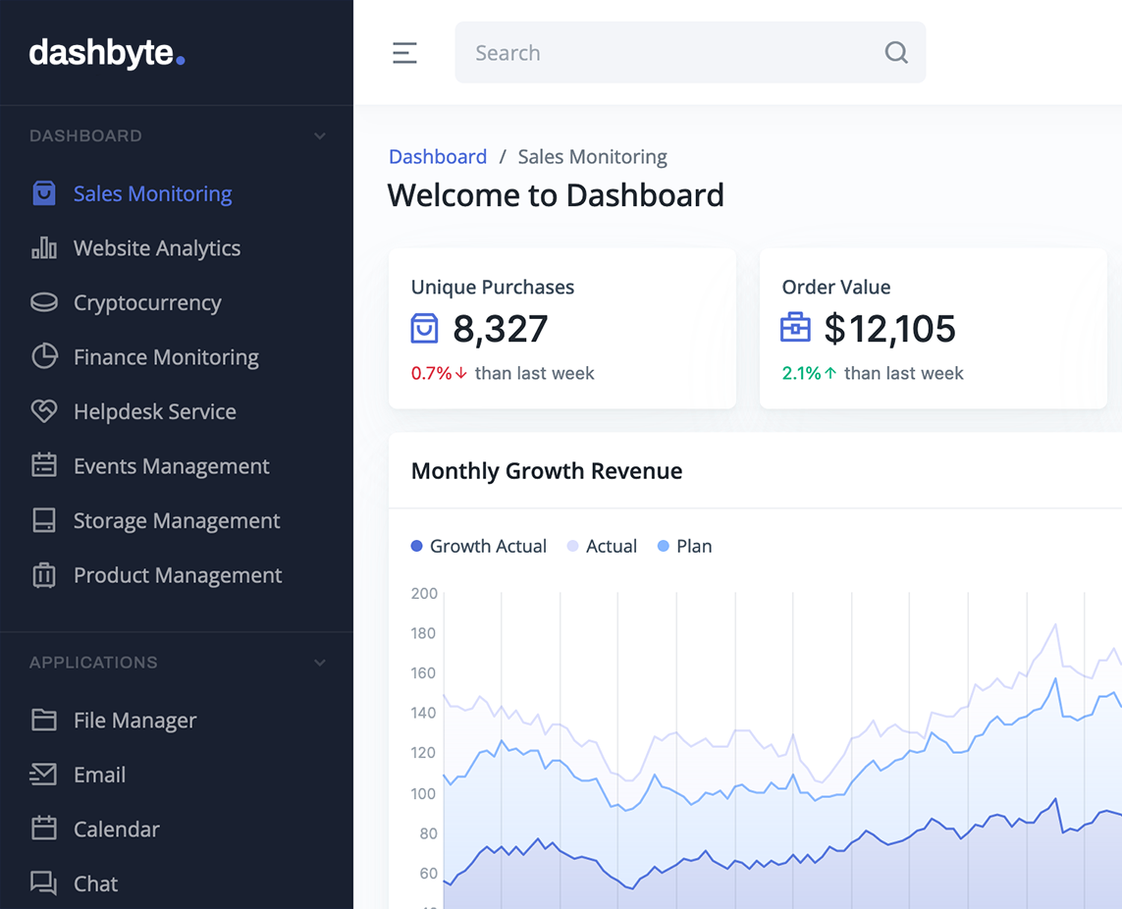Go to the Calendar application
This screenshot has width=1122, height=909.
116,829
